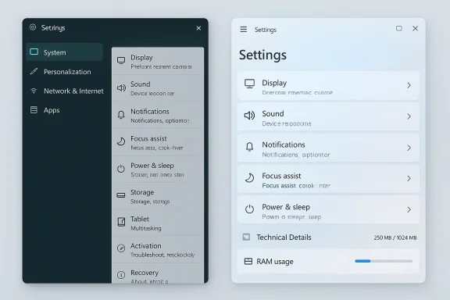This screenshot has width=450, height=300.
Task: Click Power & sleep icon in light window
Action: (249, 209)
